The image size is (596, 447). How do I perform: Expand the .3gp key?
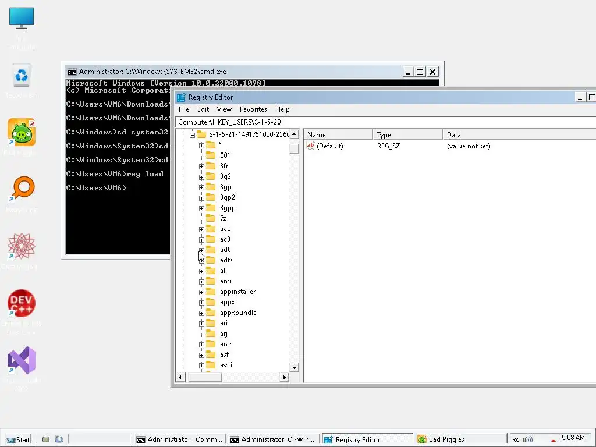pos(202,187)
